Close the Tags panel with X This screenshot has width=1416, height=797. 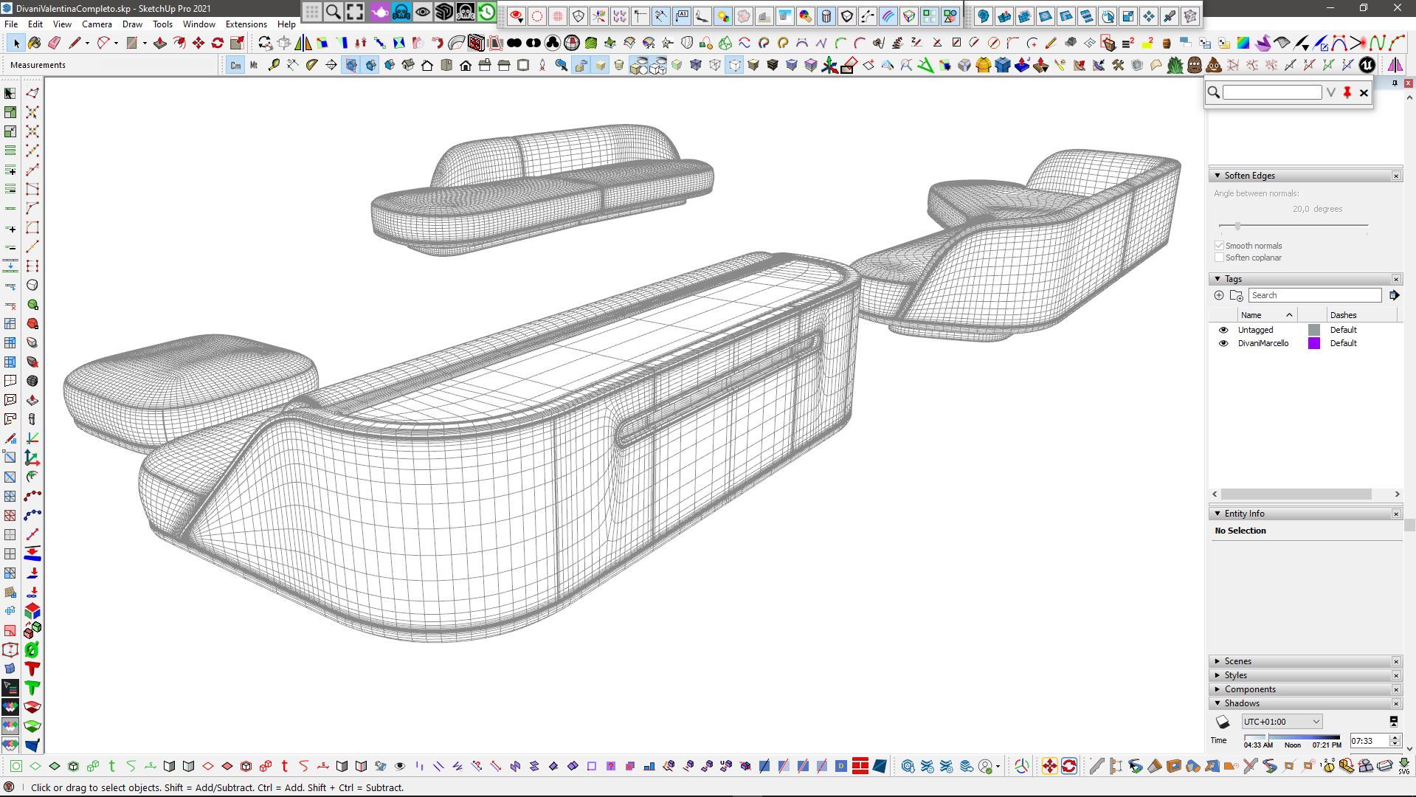1396,279
